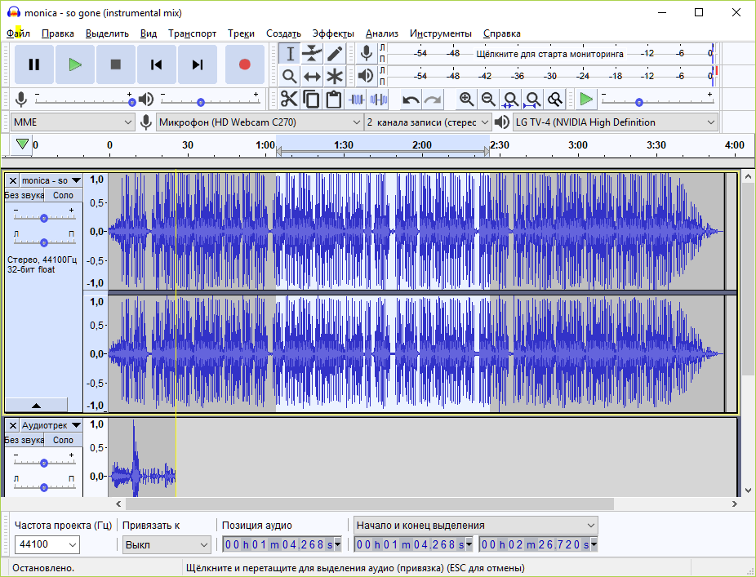The image size is (756, 577).
Task: Open the MME audio host dropdown
Action: [x=73, y=122]
